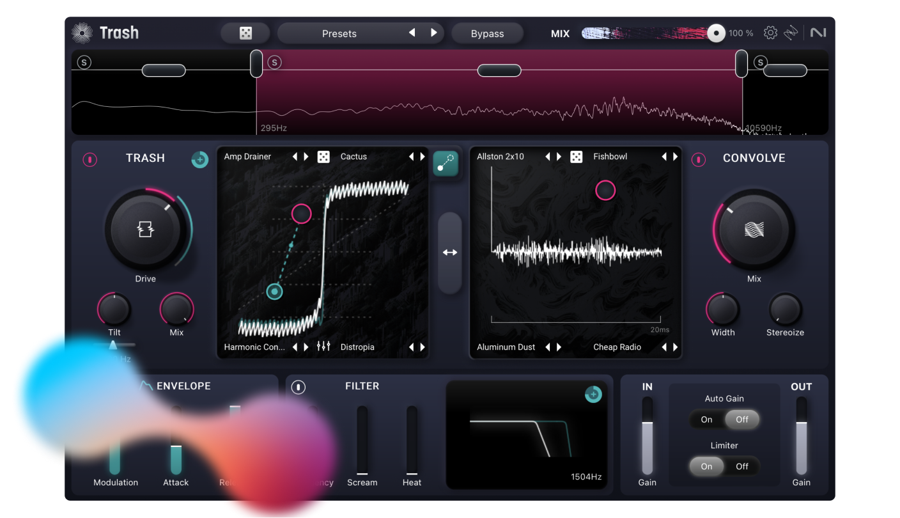Viewport: 900px width, 518px height.
Task: Click previous arrow next to Cactus
Action: point(411,157)
